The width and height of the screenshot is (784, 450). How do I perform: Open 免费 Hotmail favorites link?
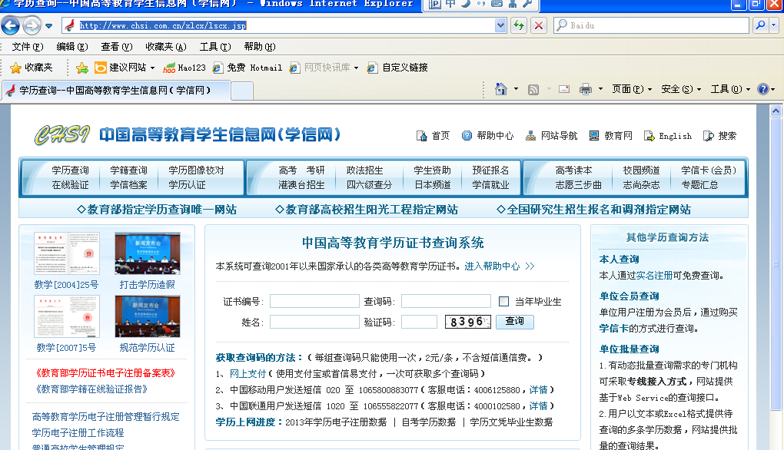click(247, 68)
